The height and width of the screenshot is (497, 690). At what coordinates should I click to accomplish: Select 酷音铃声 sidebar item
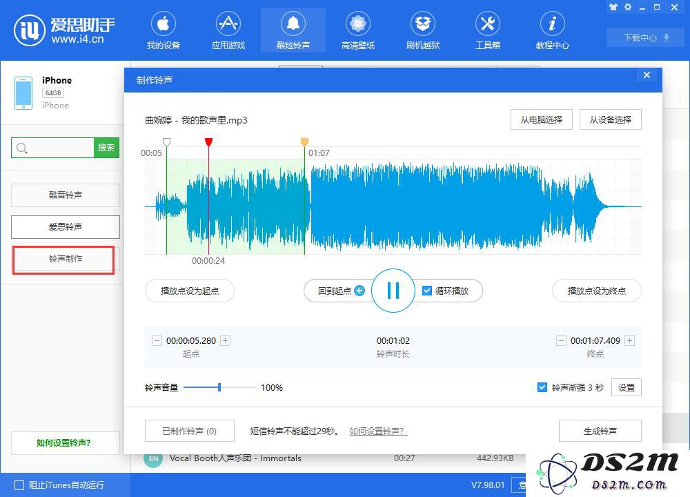coord(66,195)
